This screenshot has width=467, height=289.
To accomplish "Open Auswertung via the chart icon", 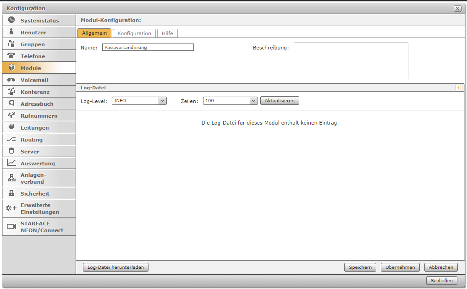I will (x=11, y=163).
